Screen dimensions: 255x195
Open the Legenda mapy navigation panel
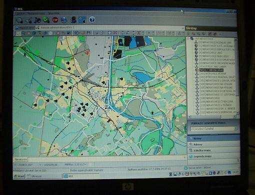214,156
